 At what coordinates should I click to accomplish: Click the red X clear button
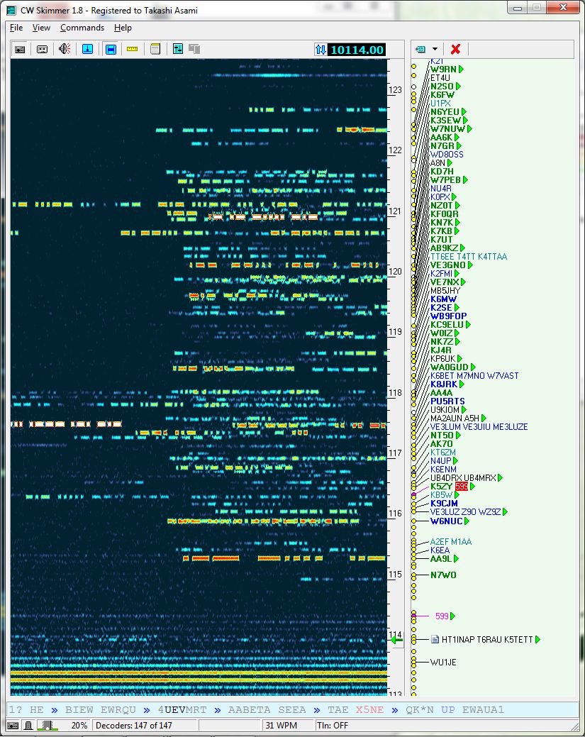[x=455, y=49]
